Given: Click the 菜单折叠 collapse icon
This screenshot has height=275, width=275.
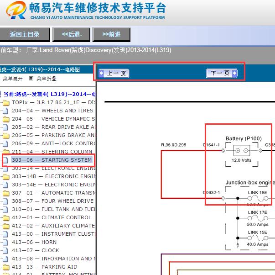Looking at the screenshot, I should (x=31, y=79).
